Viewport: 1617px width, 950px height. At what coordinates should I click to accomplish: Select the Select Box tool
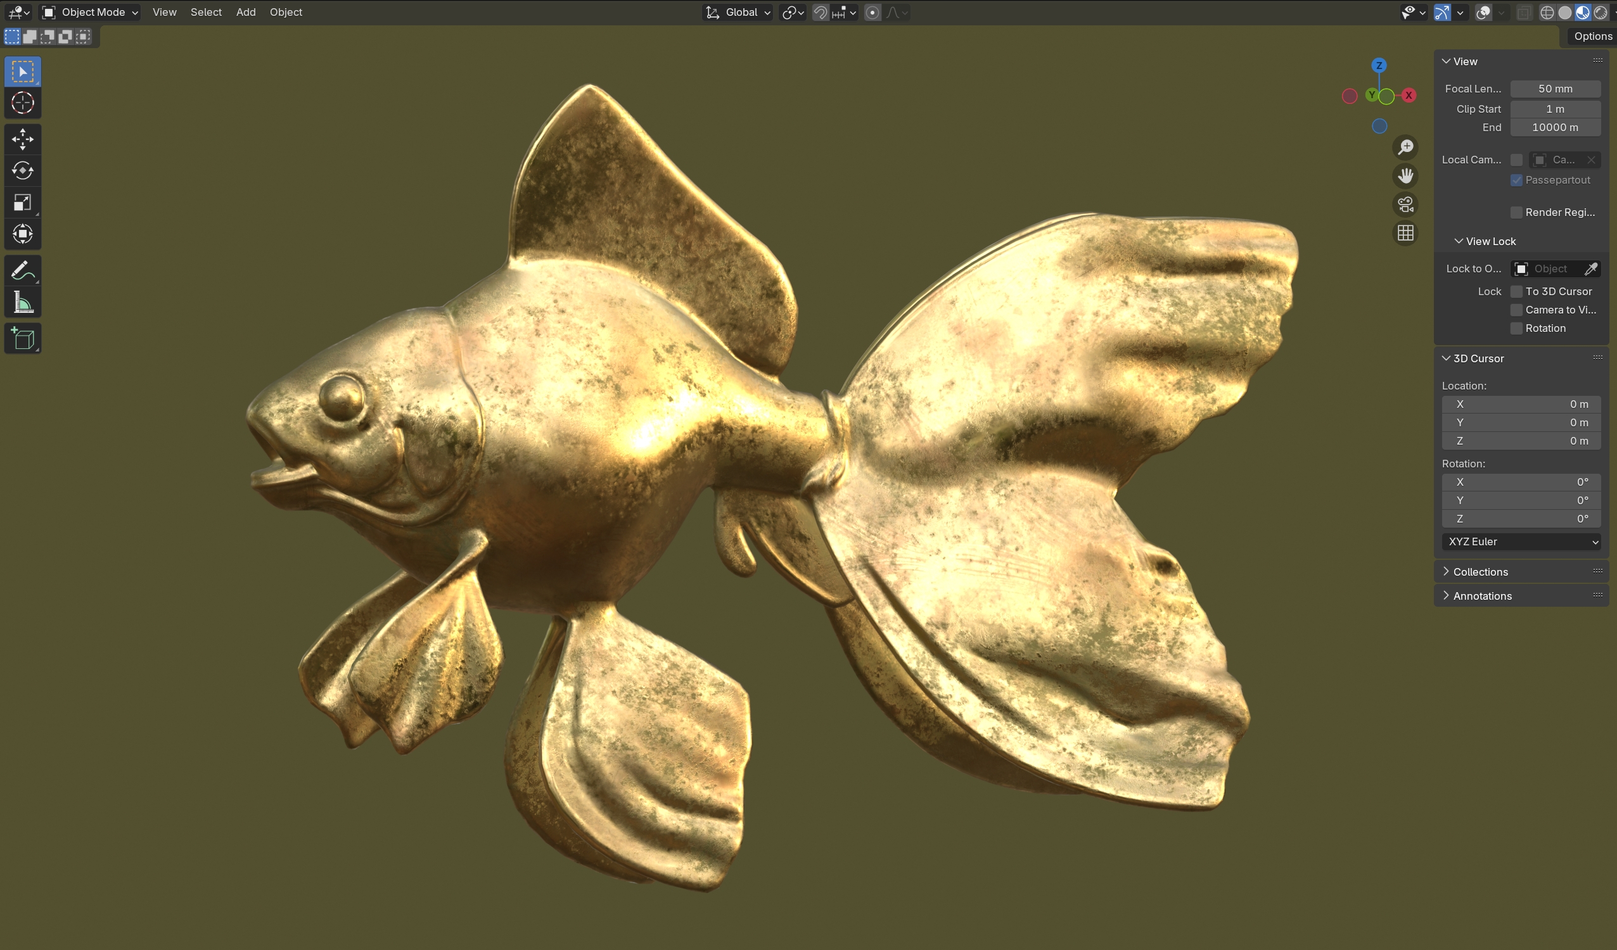point(22,71)
